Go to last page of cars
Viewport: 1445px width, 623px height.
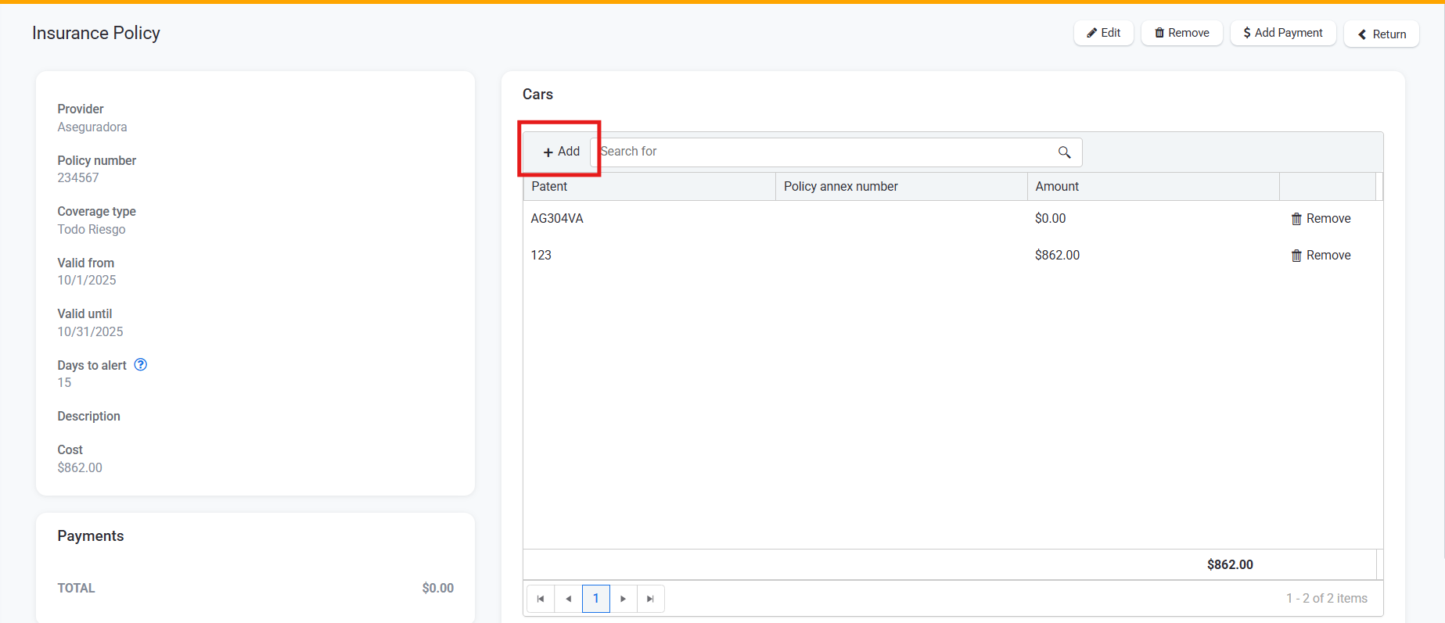[650, 599]
